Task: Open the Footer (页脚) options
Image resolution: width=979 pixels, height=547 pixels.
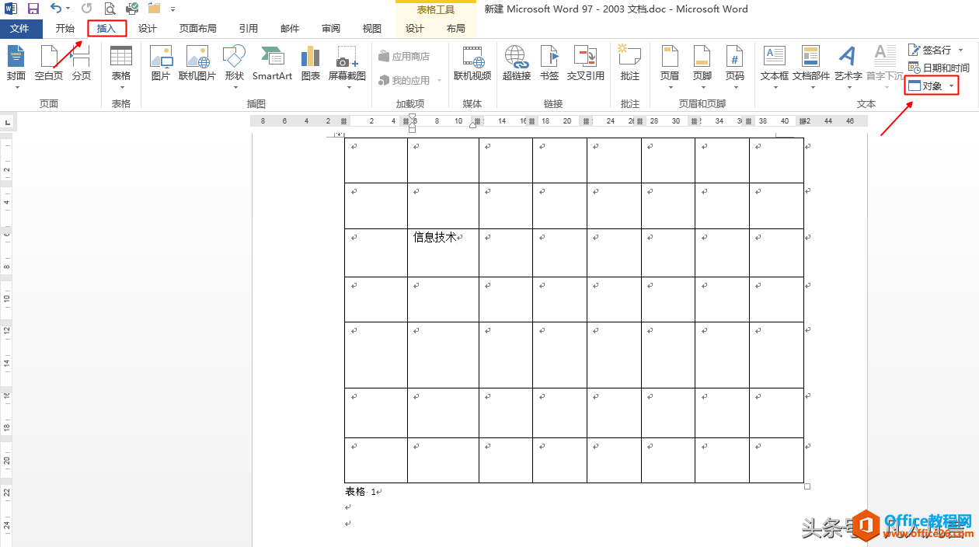Action: tap(702, 68)
